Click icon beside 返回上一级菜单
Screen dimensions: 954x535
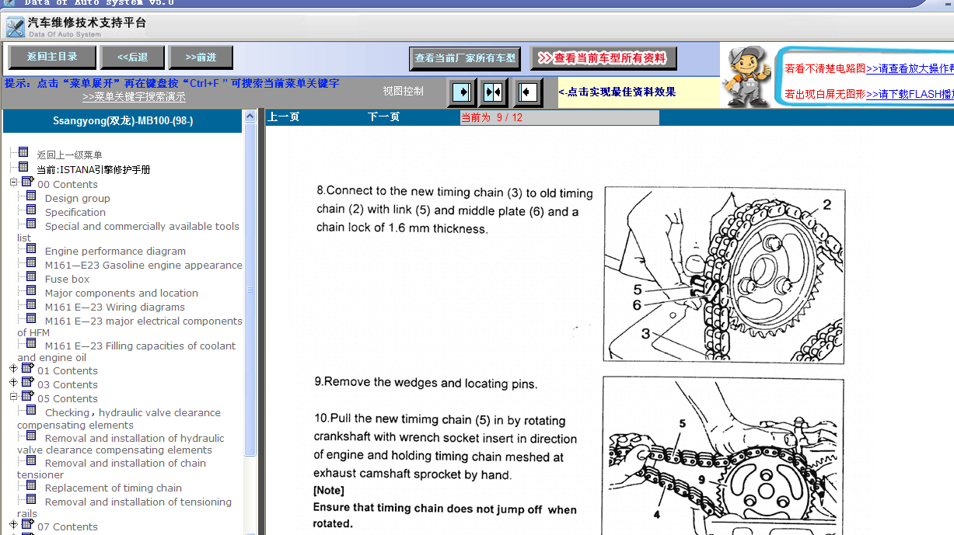[23, 153]
